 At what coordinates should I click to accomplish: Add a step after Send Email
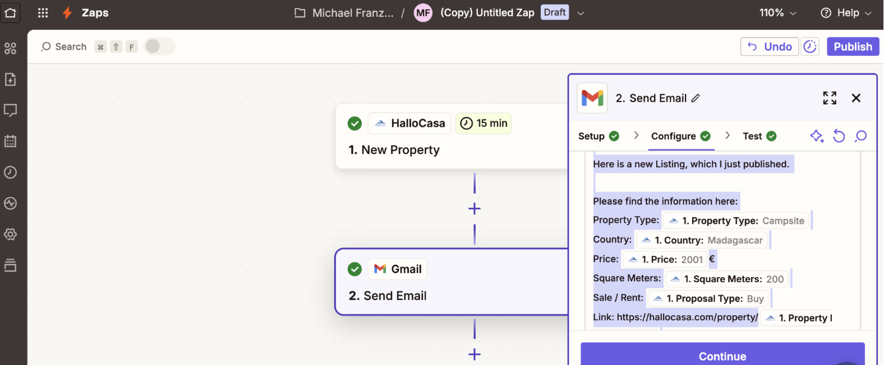tap(475, 354)
